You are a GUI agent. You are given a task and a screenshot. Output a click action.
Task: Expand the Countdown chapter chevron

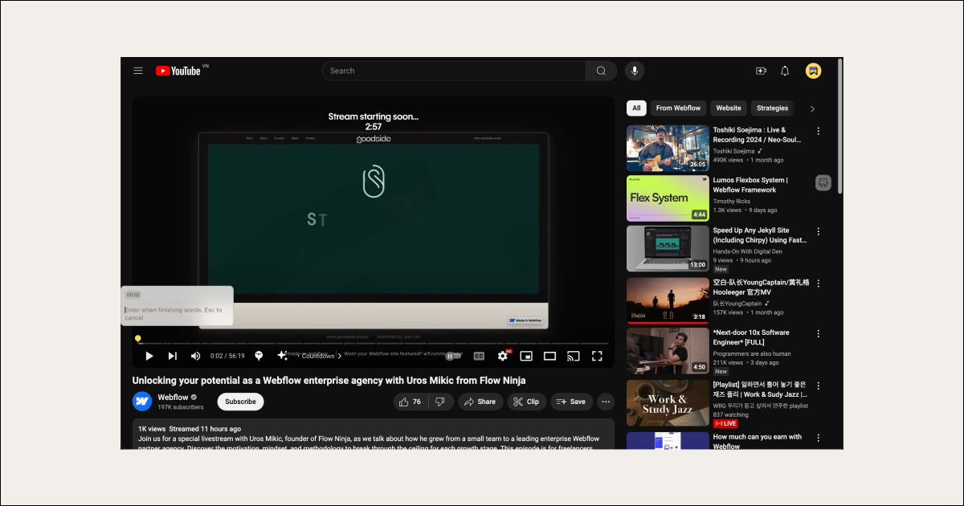[x=340, y=356]
